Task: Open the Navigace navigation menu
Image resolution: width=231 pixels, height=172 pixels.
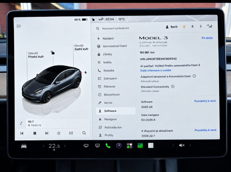Action: [x=108, y=119]
